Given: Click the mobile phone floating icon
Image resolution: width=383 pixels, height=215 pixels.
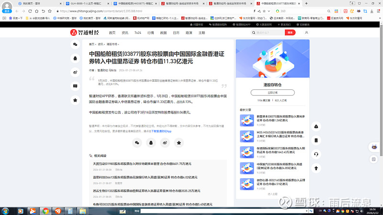Looking at the screenshot, I should click(316, 140).
